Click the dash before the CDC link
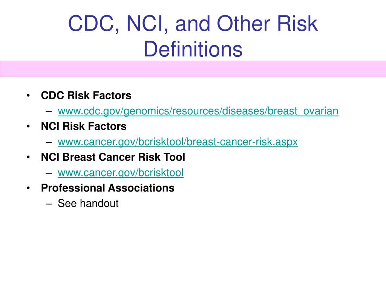Viewport: 386px width, 289px height. coord(49,112)
